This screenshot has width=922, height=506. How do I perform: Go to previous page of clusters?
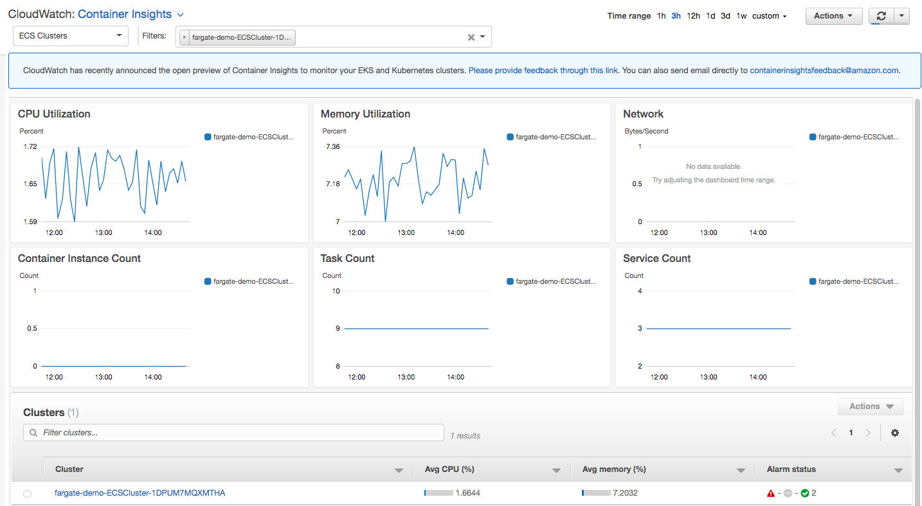click(833, 433)
